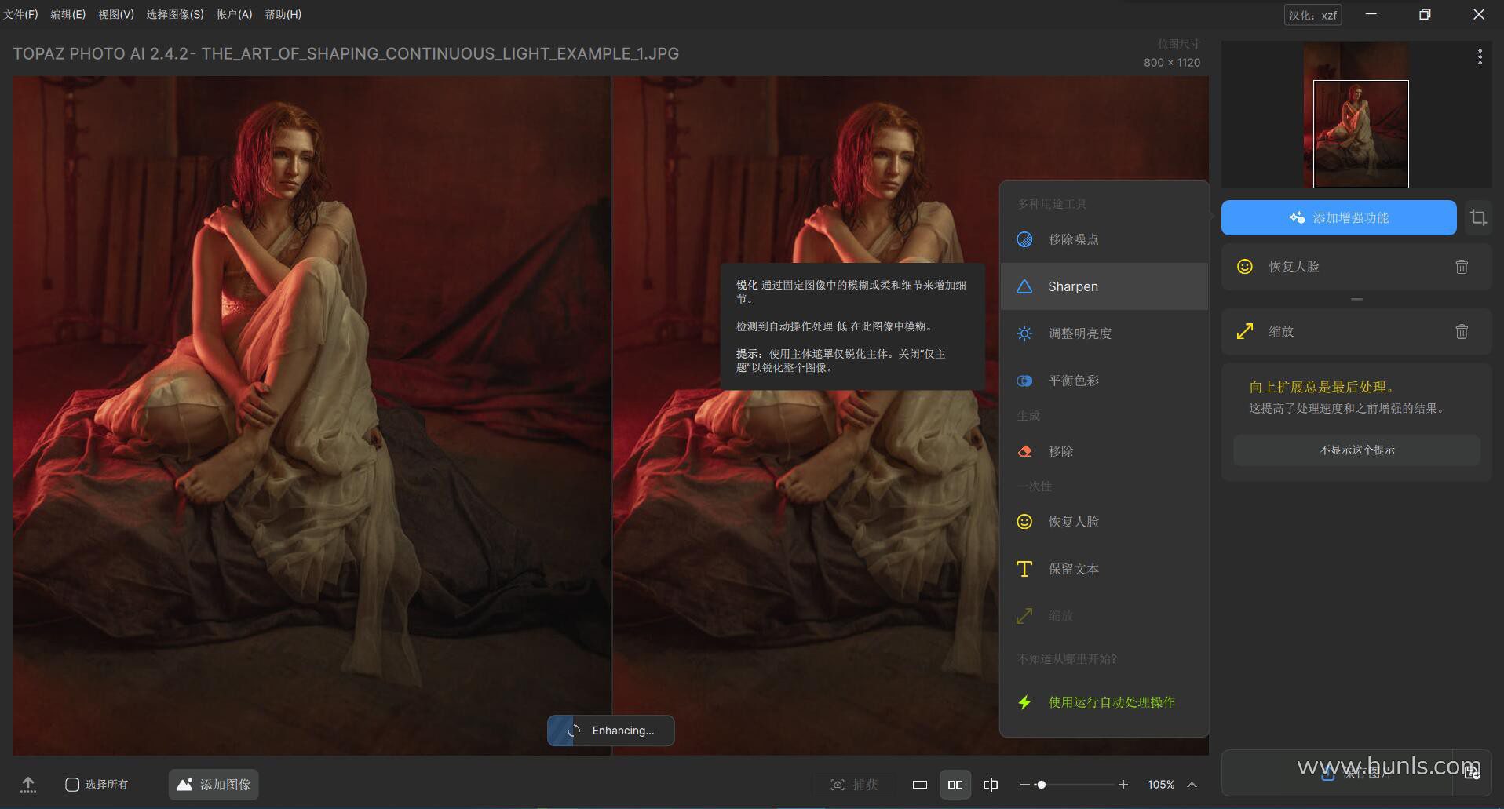
Task: Click the 不显示这个提示 button
Action: point(1356,450)
